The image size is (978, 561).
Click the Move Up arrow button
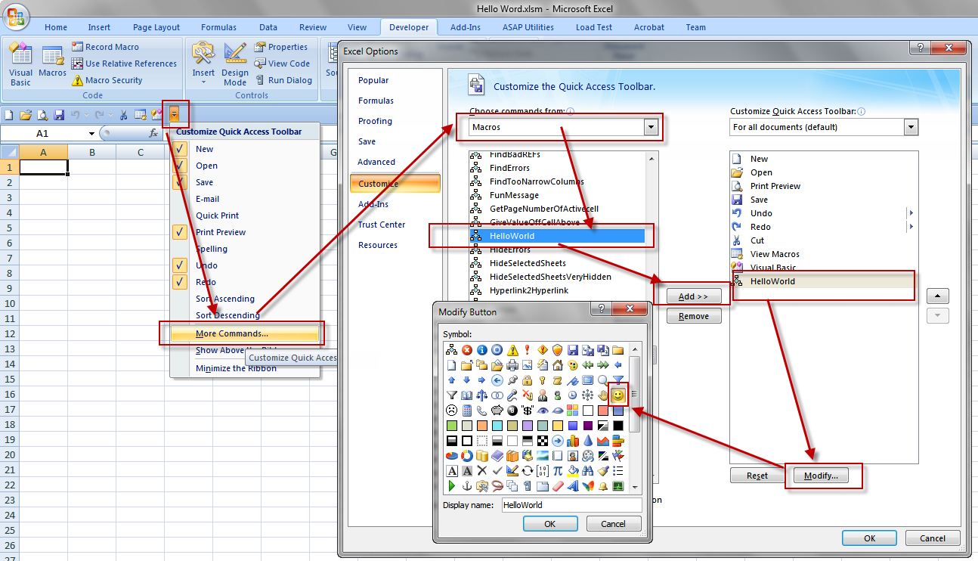tap(937, 296)
